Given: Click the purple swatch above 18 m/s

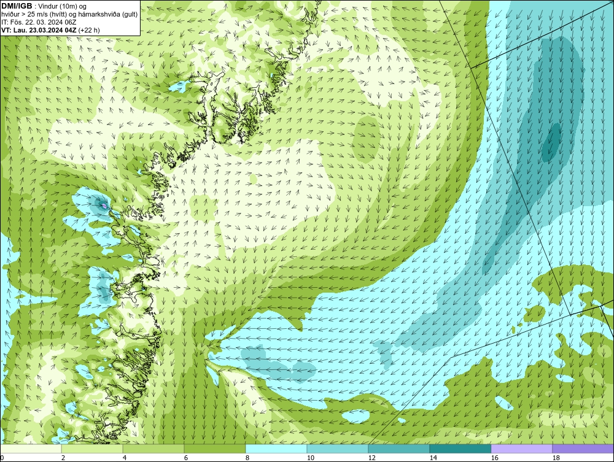Looking at the screenshot, I should click(x=583, y=449).
